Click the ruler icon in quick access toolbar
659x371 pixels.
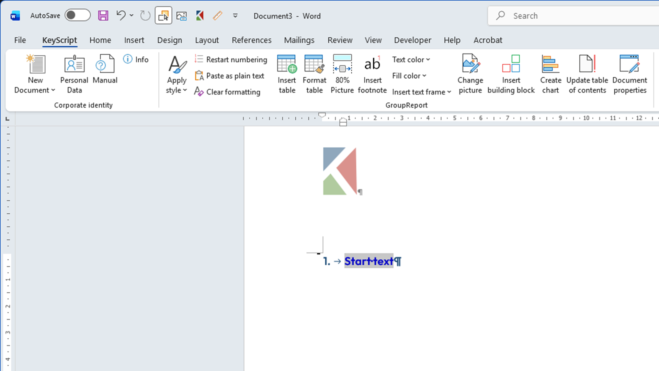pyautogui.click(x=217, y=15)
